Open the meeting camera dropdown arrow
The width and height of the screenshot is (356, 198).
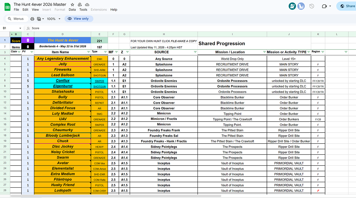[x=330, y=6]
